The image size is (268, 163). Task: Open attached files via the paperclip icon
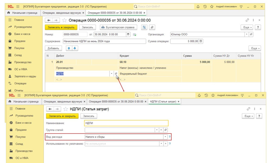152,27
